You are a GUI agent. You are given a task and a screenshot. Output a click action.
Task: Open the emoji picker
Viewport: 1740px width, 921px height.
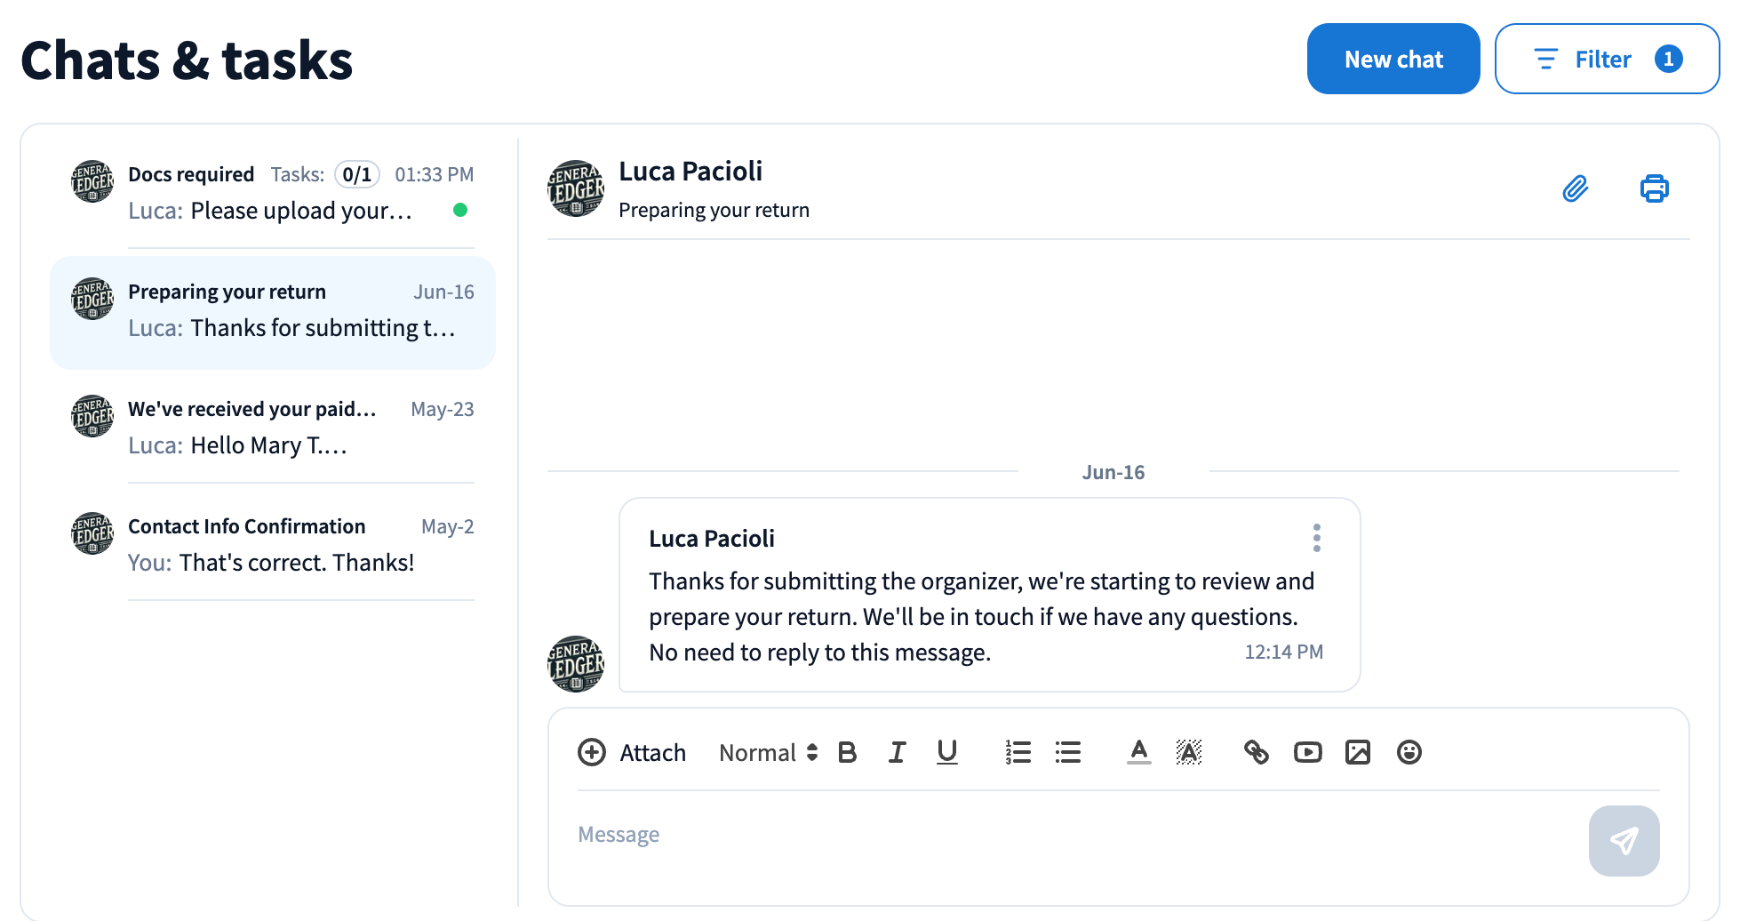point(1409,752)
